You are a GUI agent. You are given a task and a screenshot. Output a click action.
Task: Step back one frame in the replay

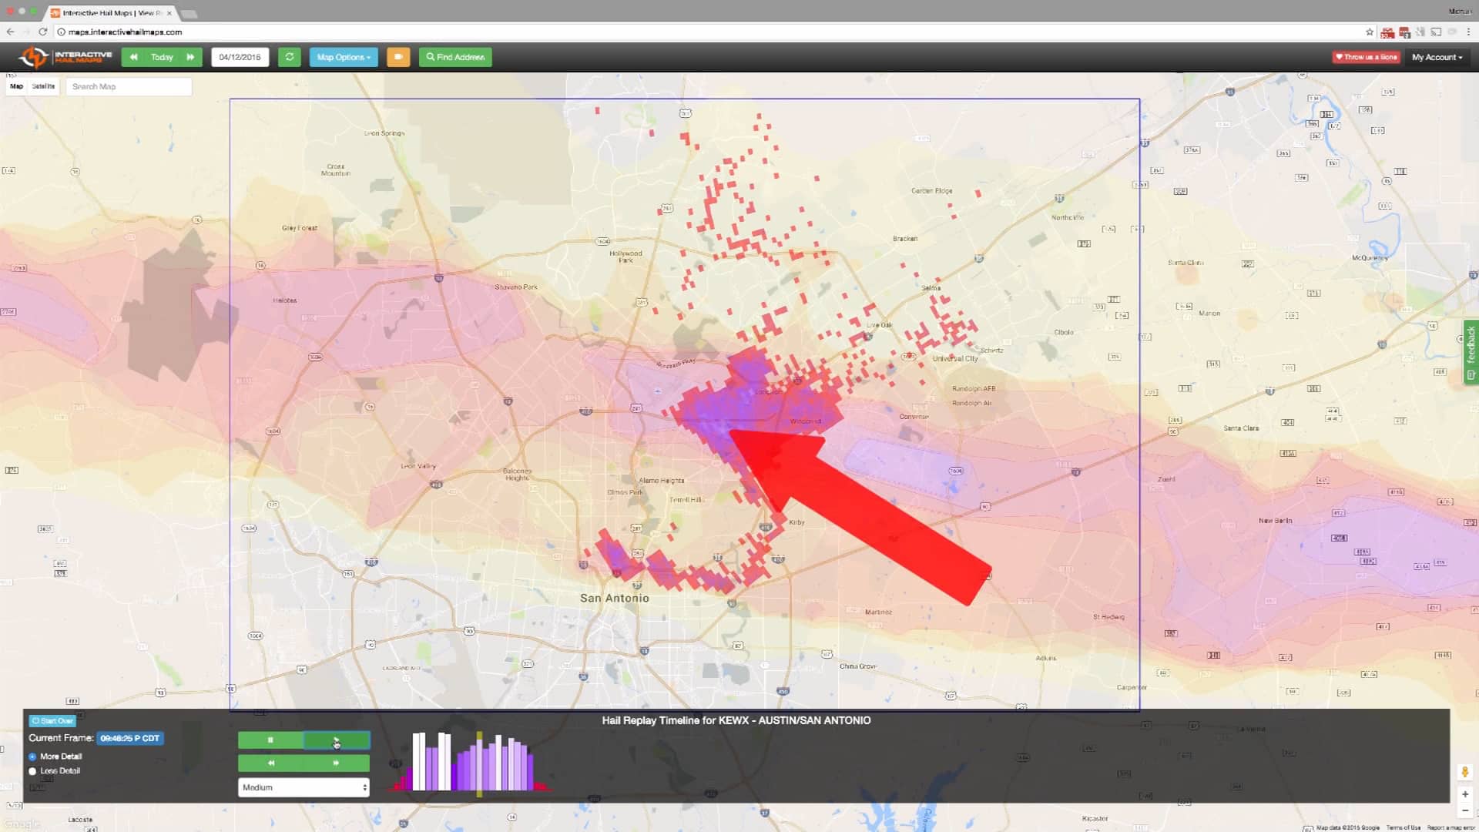(270, 763)
